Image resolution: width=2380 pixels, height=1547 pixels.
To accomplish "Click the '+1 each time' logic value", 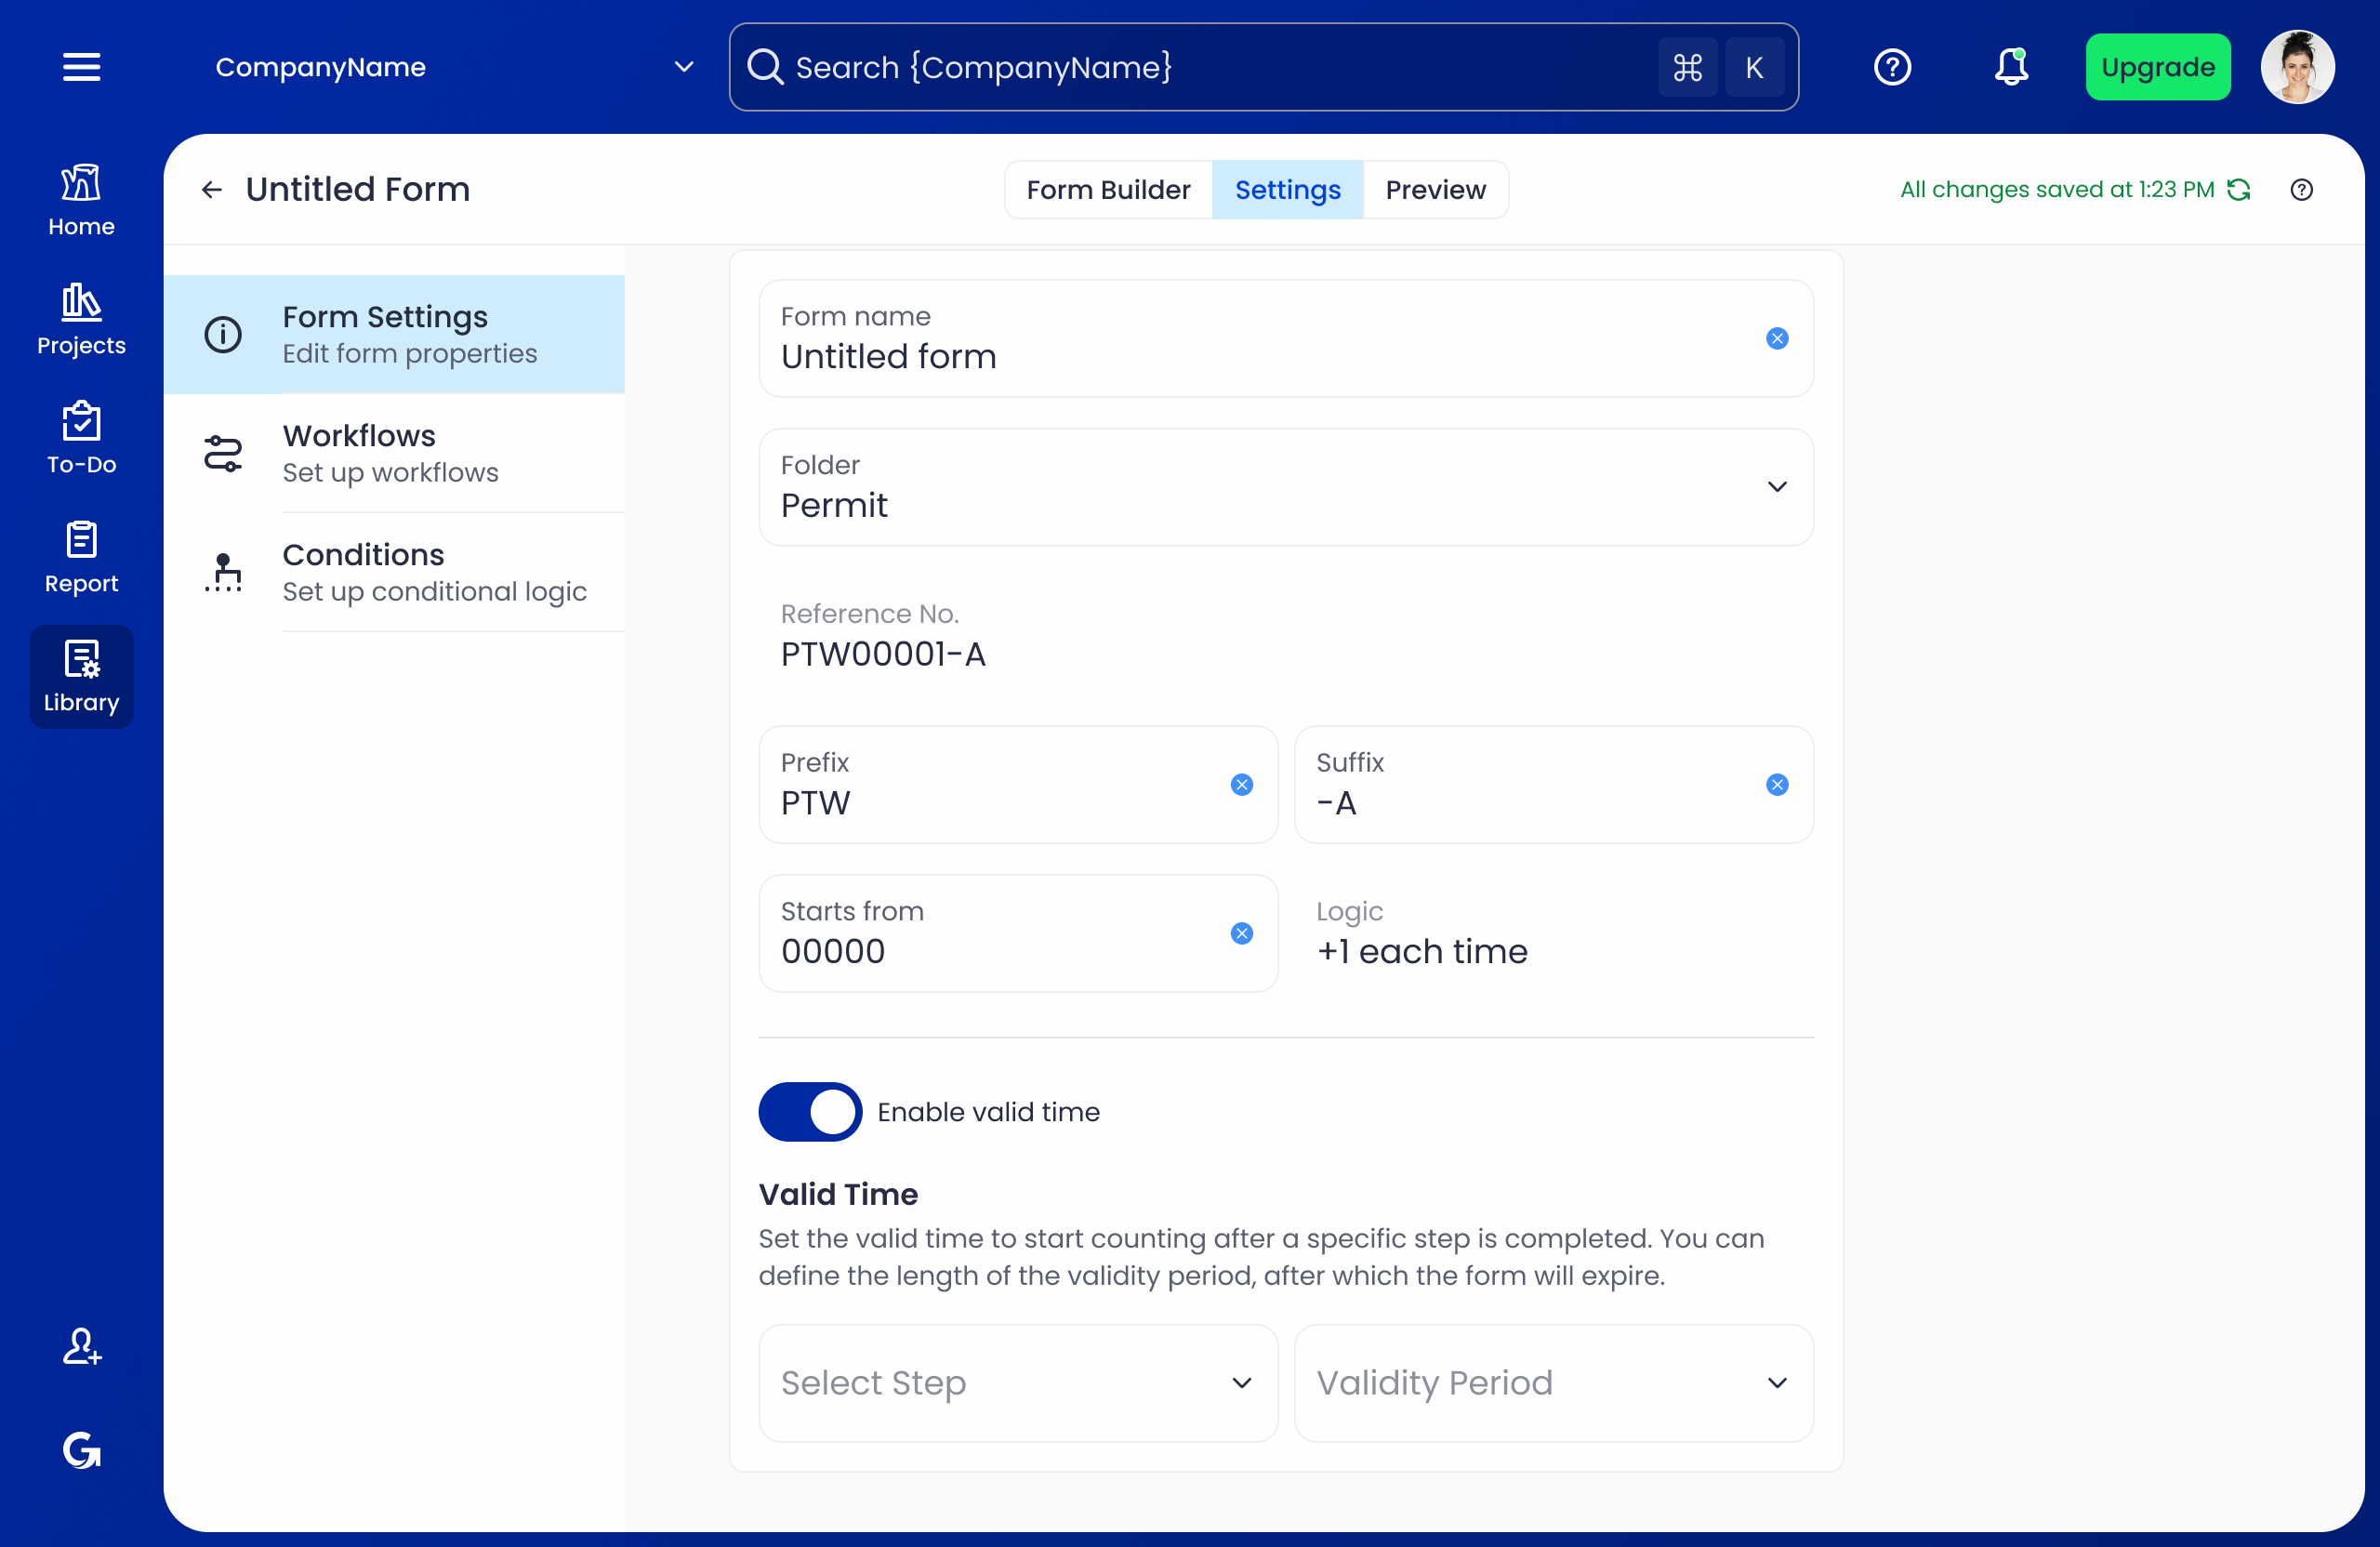I will pos(1421,951).
